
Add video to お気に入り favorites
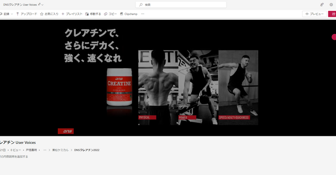(x=49, y=14)
